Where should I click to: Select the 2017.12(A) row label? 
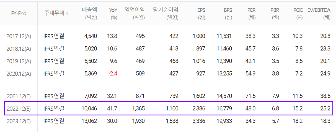point(19,36)
